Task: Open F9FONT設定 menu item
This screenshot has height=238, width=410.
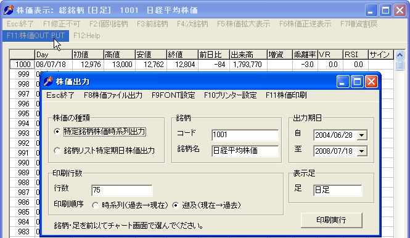Action: coord(173,95)
